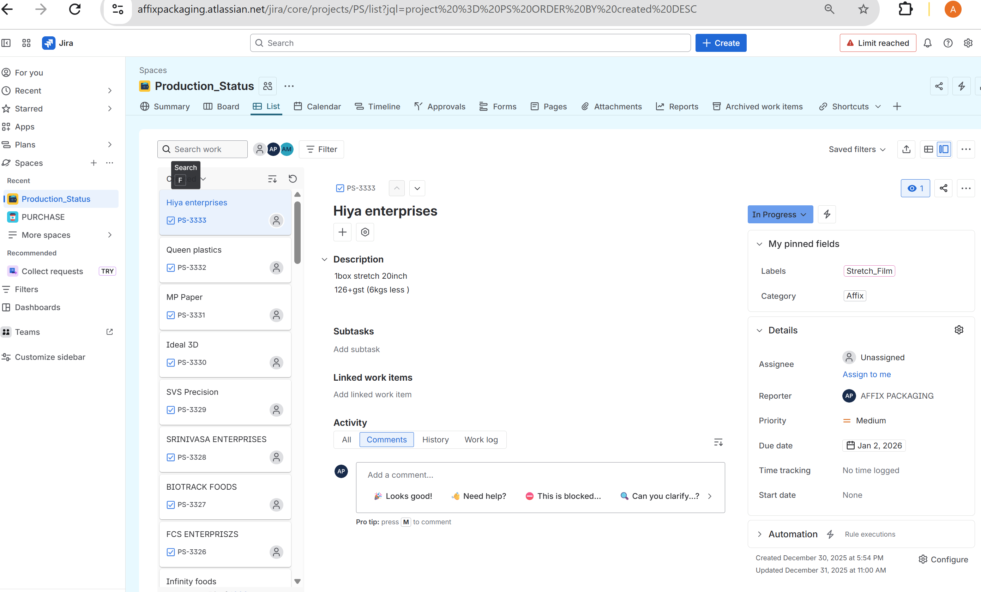Open the In Progress status dropdown

780,214
